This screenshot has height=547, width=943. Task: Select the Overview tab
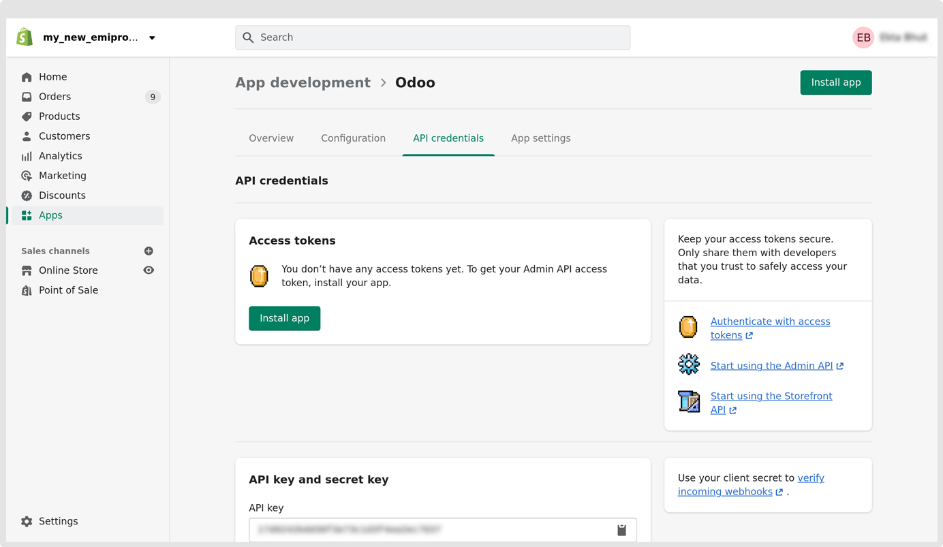tap(271, 138)
